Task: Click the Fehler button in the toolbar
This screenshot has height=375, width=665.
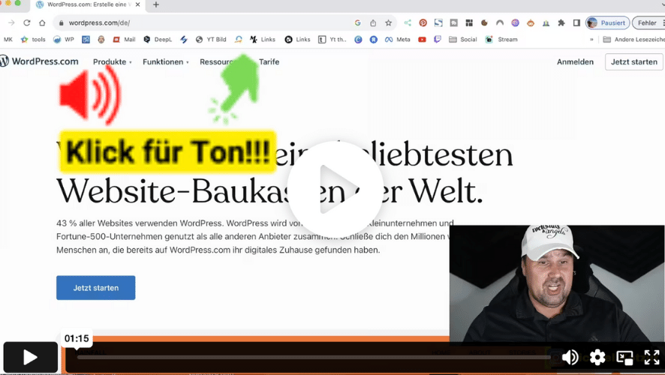Action: (647, 23)
